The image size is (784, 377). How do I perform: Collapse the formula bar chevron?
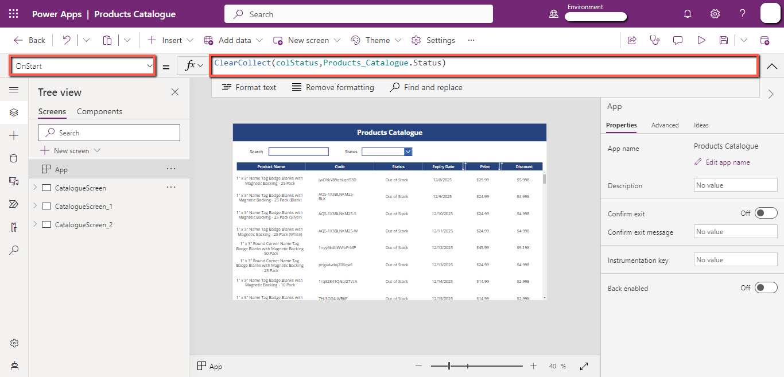(x=772, y=67)
